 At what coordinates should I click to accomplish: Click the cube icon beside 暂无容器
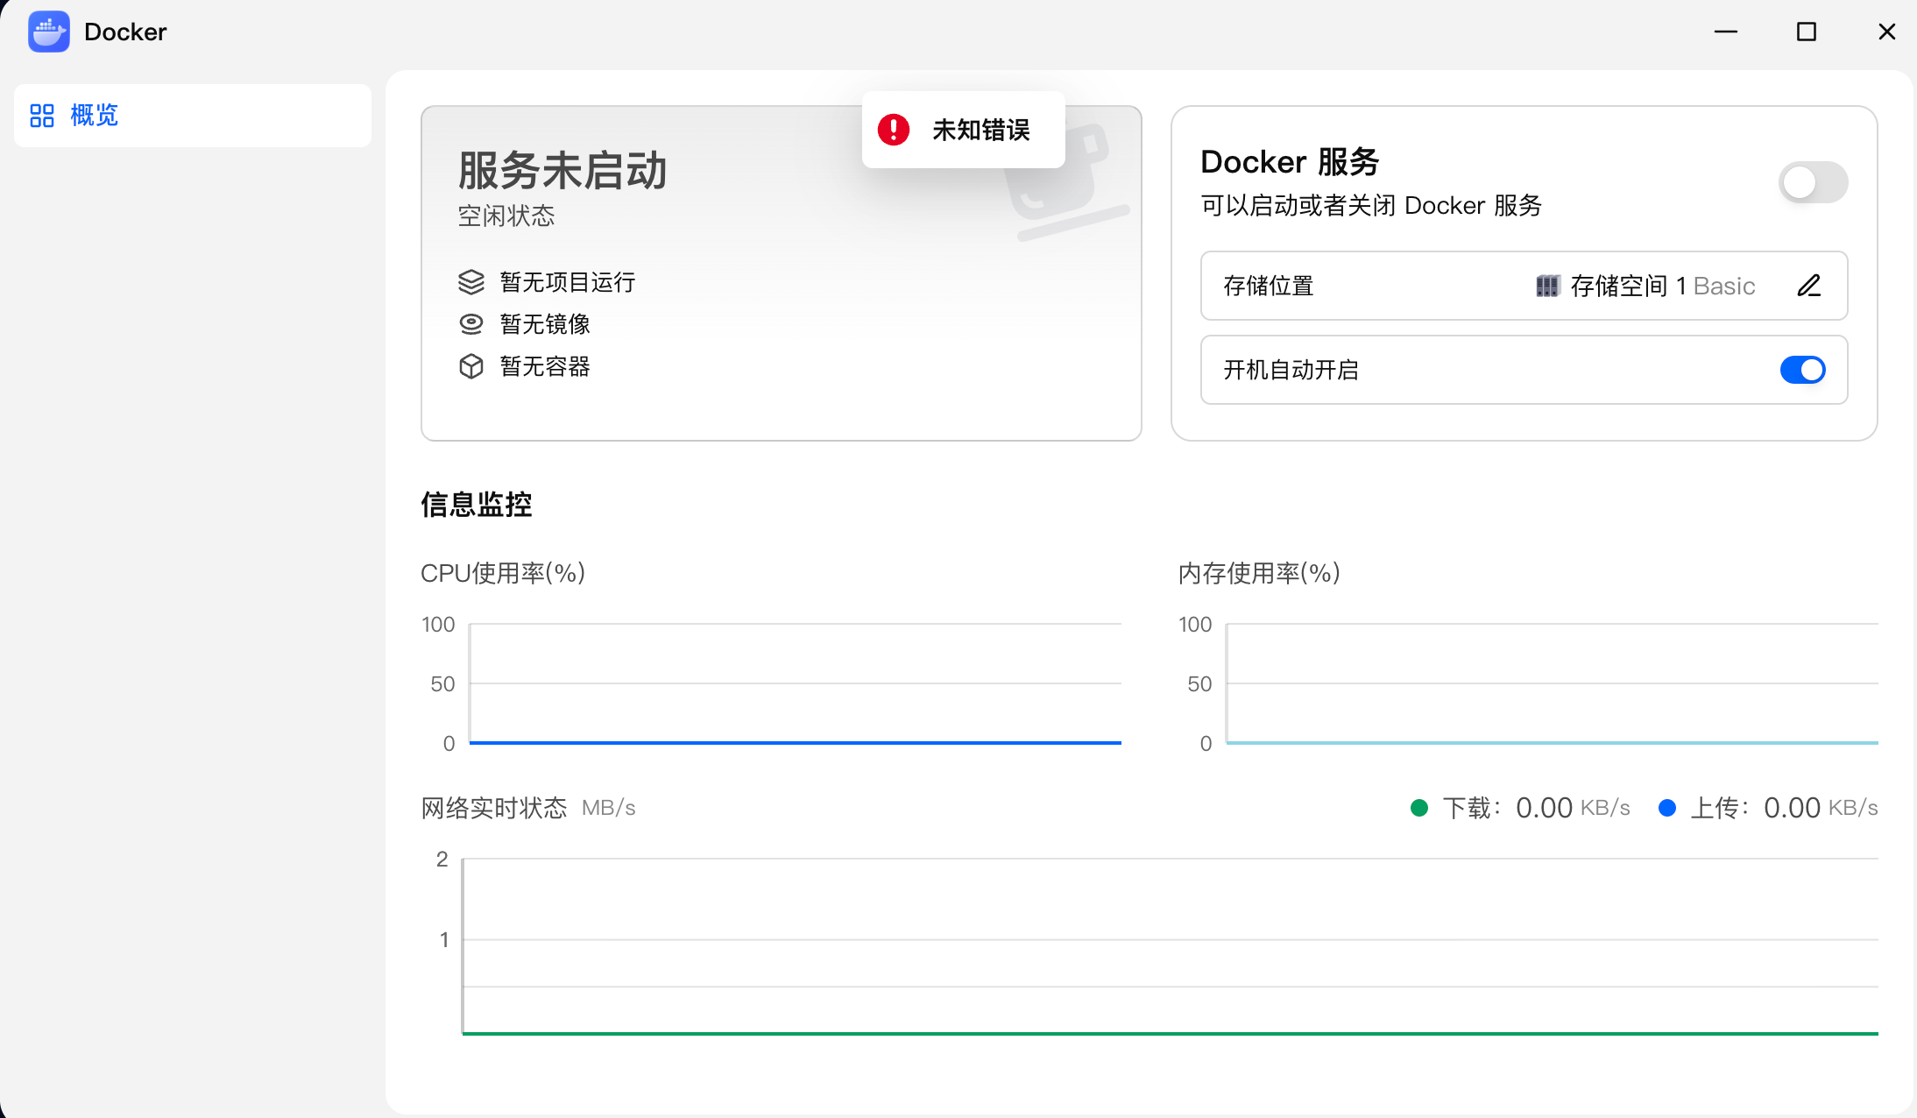click(471, 366)
